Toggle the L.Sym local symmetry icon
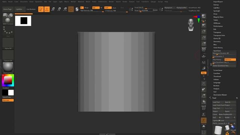 click(204, 63)
